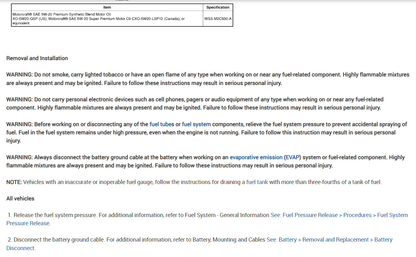The image size is (416, 257).
Task: Click the "Specification" table column header
Action: click(218, 7)
